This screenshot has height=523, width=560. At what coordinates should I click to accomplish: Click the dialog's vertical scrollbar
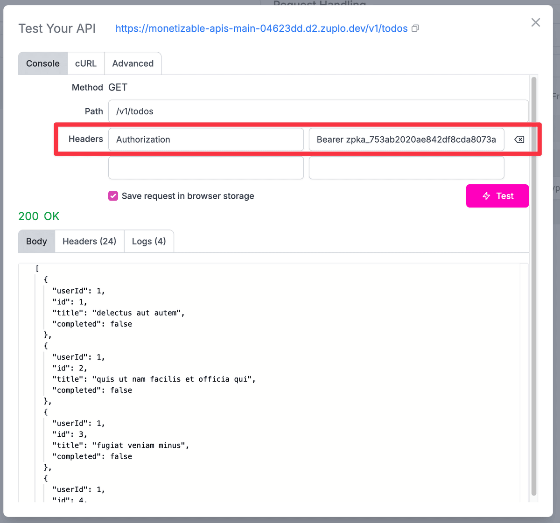pos(534,286)
